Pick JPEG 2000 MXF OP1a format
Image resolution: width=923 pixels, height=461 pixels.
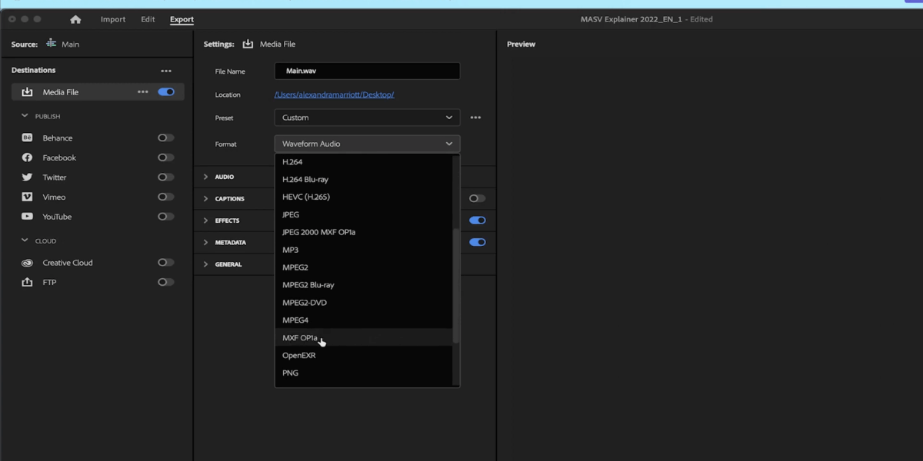(x=363, y=232)
